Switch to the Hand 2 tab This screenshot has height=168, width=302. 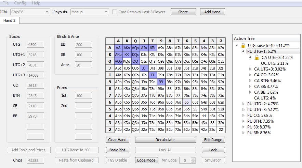pyautogui.click(x=10, y=20)
